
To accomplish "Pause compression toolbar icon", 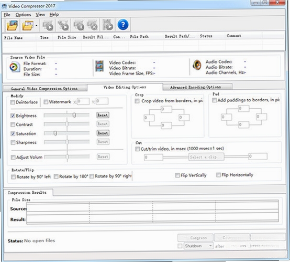I will [79, 25].
